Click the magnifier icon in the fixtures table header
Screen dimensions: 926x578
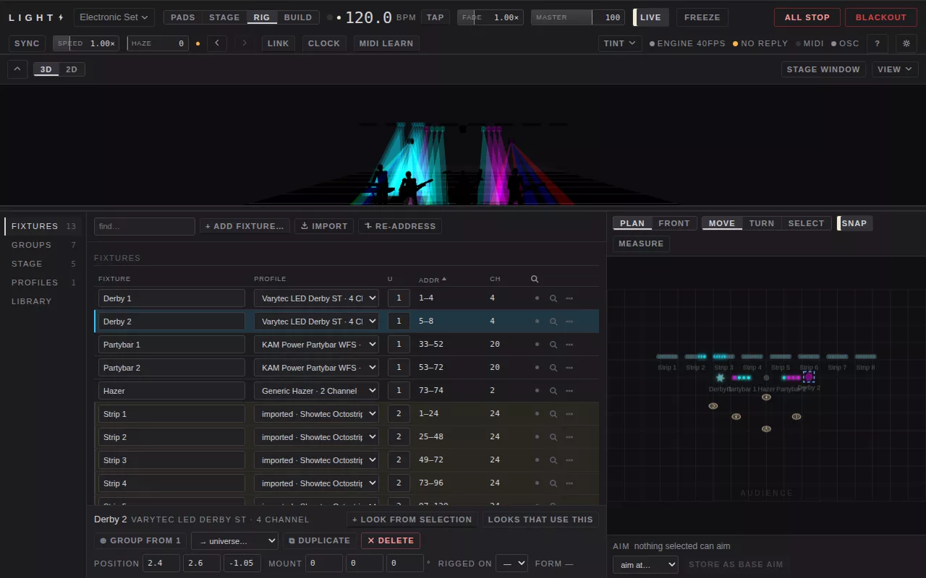click(x=535, y=279)
